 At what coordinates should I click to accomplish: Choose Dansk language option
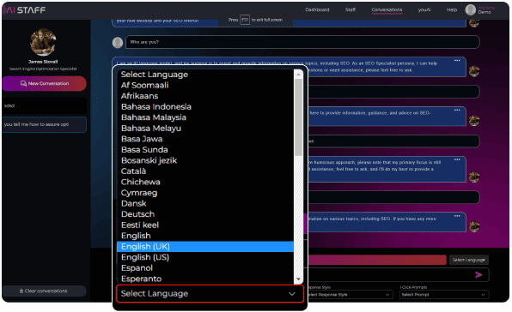(205, 203)
